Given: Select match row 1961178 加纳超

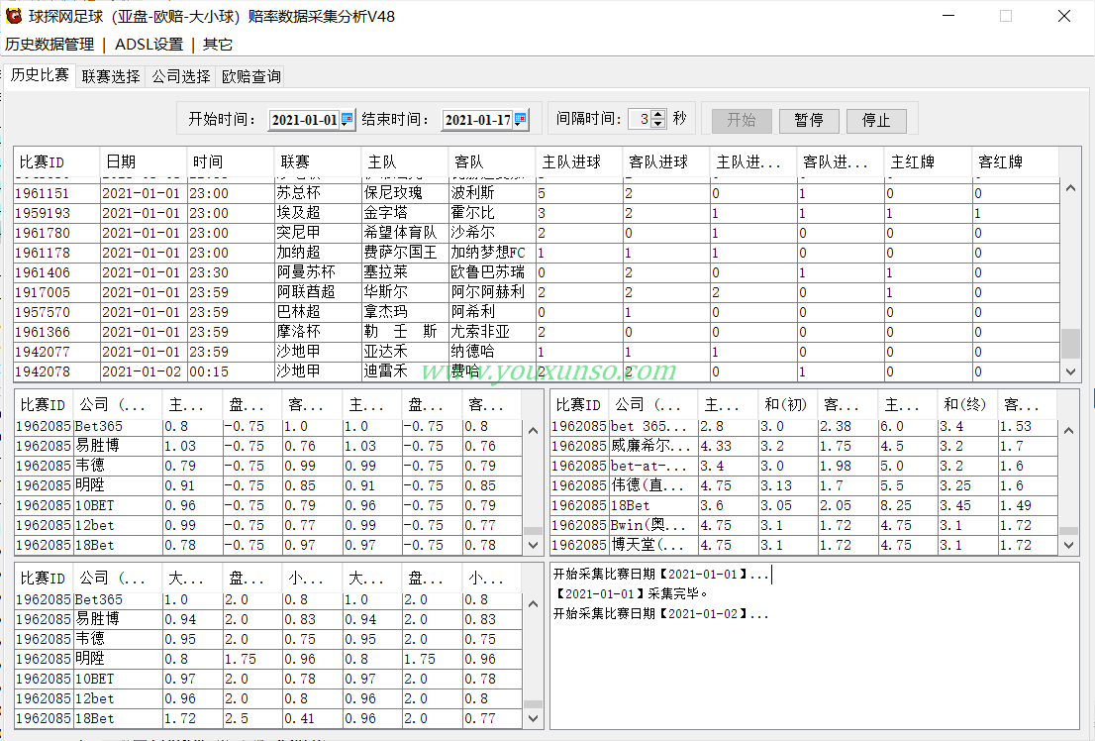Looking at the screenshot, I should point(537,253).
